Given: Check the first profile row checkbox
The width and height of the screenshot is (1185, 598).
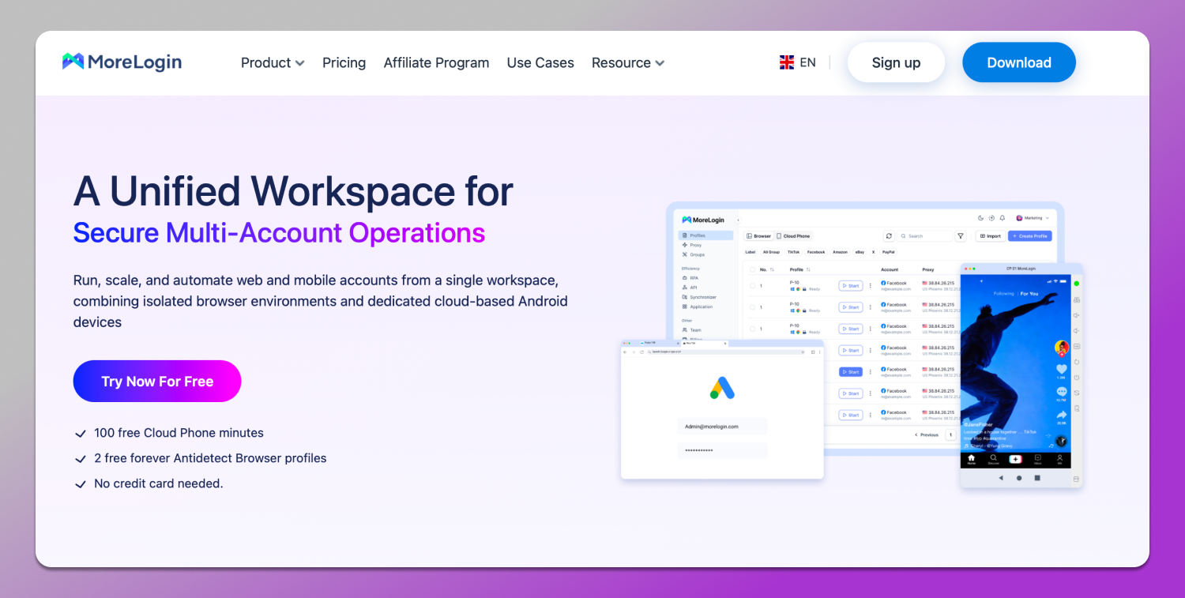Looking at the screenshot, I should 752,286.
